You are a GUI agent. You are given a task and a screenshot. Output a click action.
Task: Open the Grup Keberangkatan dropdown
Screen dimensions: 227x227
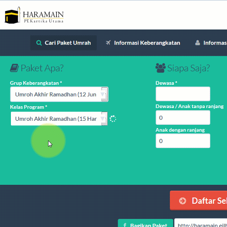(59, 94)
